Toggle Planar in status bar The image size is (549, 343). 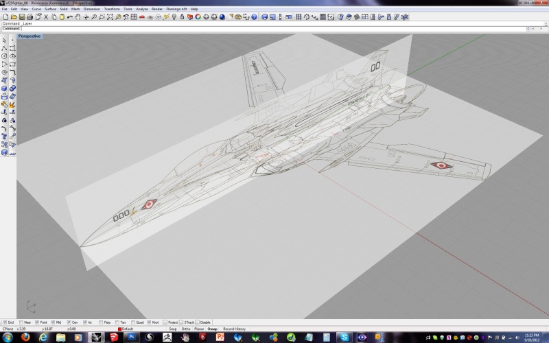(199, 329)
